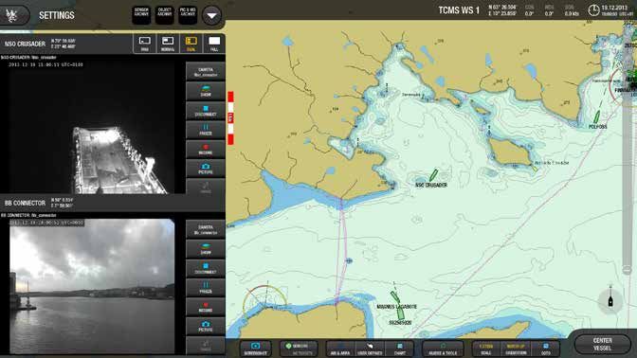Viewport: 637px width, 358px height.
Task: Adjust the map zoom slider handle
Action: coord(627,270)
